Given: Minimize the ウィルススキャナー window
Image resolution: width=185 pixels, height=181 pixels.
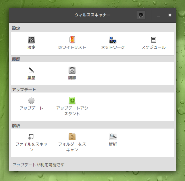Looking at the screenshot, I should click(159, 15).
